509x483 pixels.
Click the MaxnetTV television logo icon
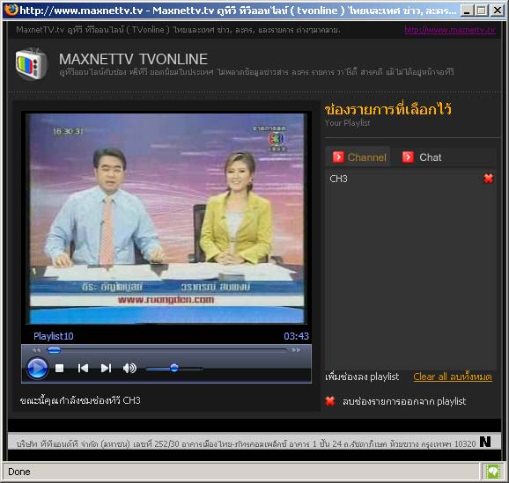coord(32,63)
